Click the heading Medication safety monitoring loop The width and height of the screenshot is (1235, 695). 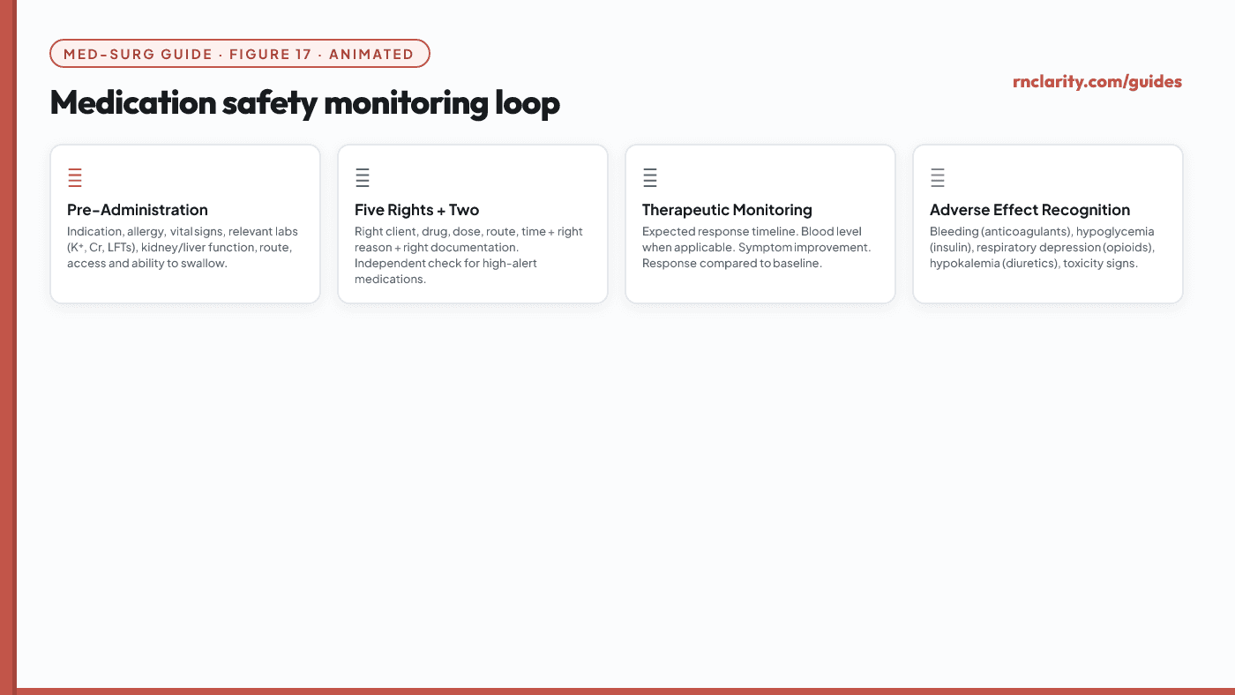click(305, 103)
